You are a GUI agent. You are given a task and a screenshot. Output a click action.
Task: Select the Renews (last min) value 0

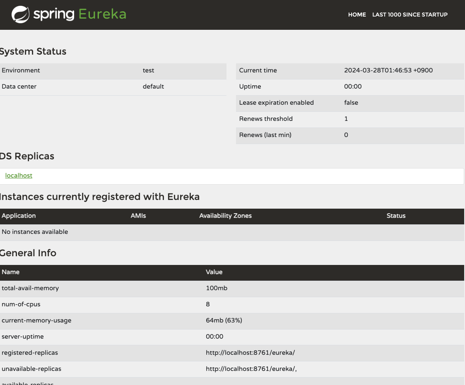point(346,135)
